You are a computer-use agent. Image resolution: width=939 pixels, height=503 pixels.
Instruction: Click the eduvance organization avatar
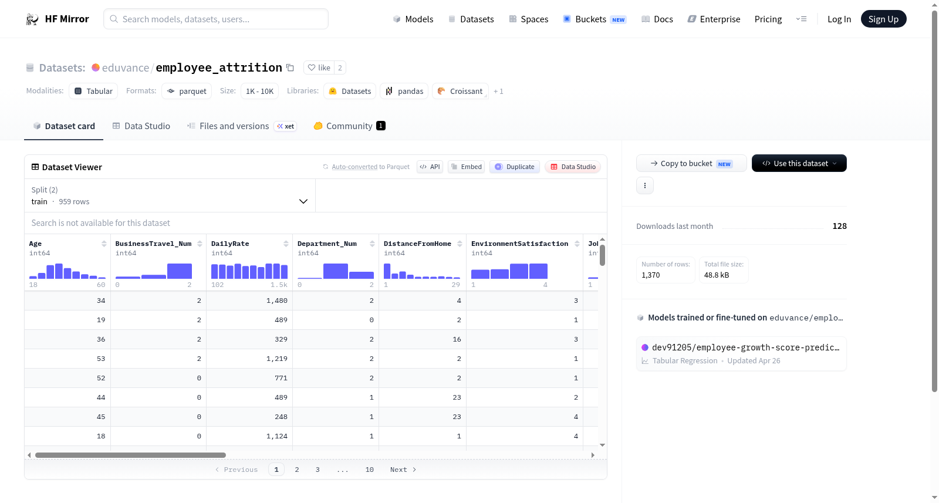click(96, 67)
